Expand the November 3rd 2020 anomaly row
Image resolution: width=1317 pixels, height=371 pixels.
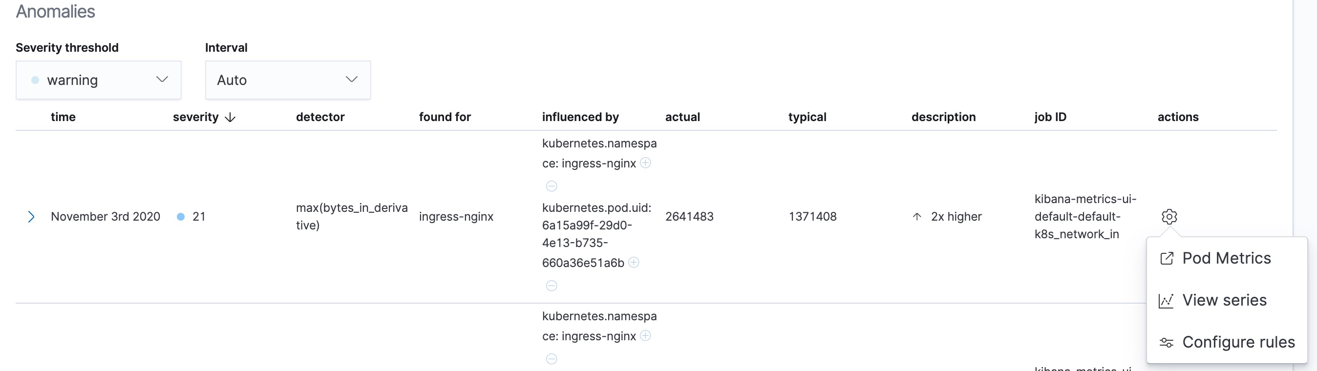click(x=31, y=217)
